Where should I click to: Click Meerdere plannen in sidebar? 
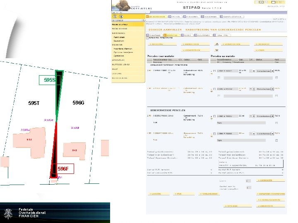(x=123, y=49)
